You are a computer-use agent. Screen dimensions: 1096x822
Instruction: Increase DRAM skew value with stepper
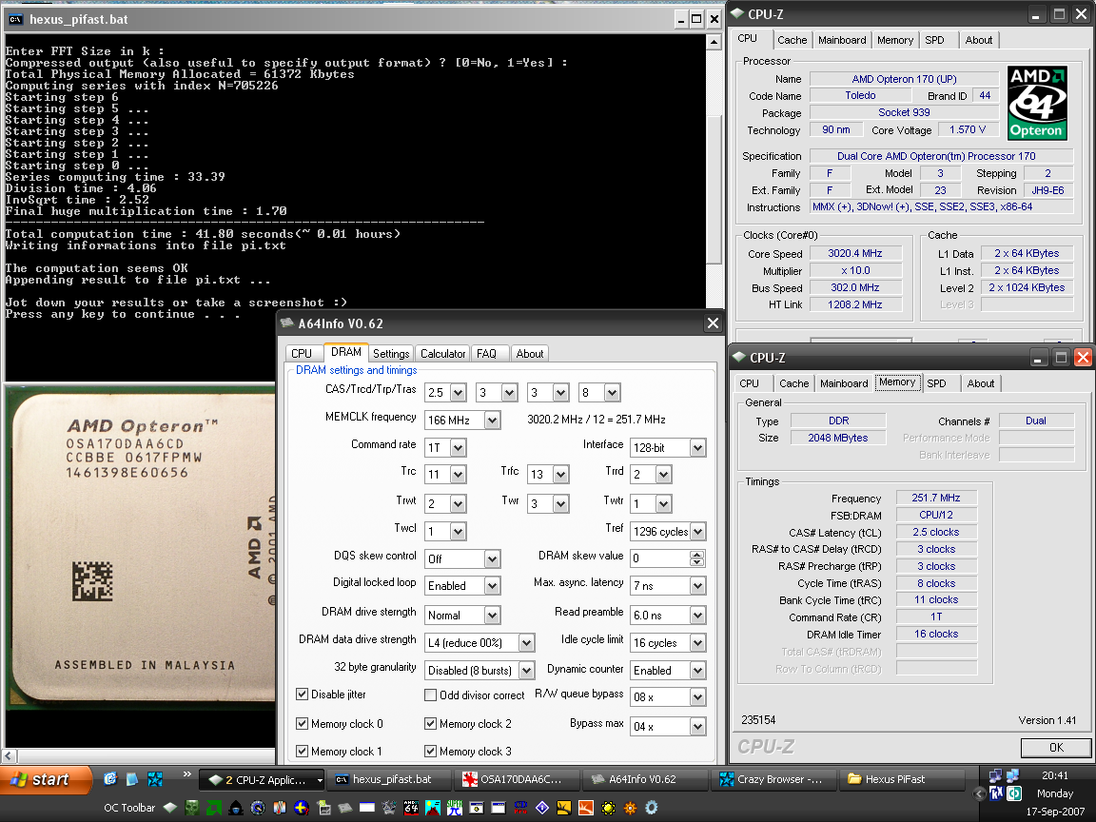696,555
